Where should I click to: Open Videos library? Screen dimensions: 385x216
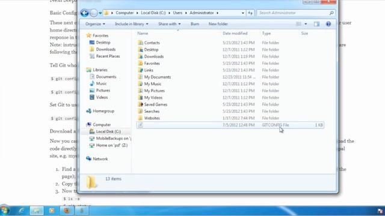pos(102,97)
